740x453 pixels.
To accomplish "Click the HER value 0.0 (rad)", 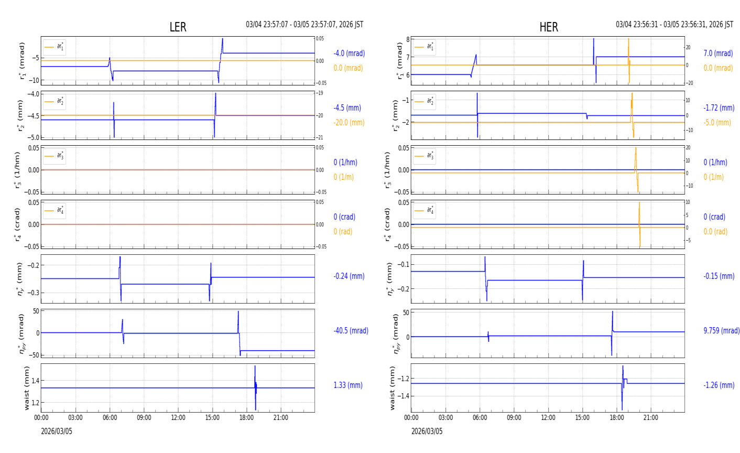I will (x=715, y=232).
